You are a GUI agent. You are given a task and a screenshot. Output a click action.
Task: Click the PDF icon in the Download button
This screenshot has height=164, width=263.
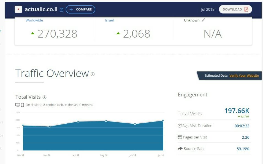pyautogui.click(x=246, y=9)
